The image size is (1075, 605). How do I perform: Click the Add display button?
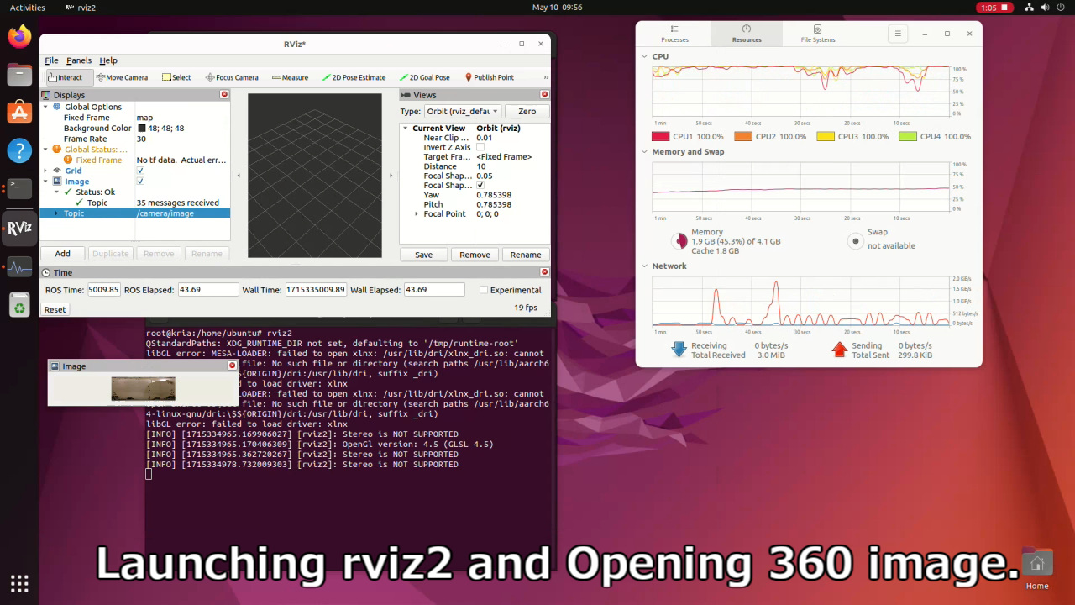point(63,254)
